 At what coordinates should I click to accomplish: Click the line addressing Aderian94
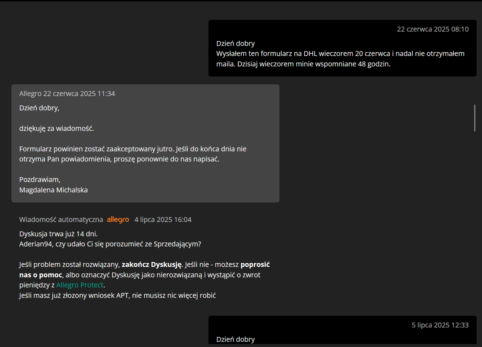pos(110,244)
